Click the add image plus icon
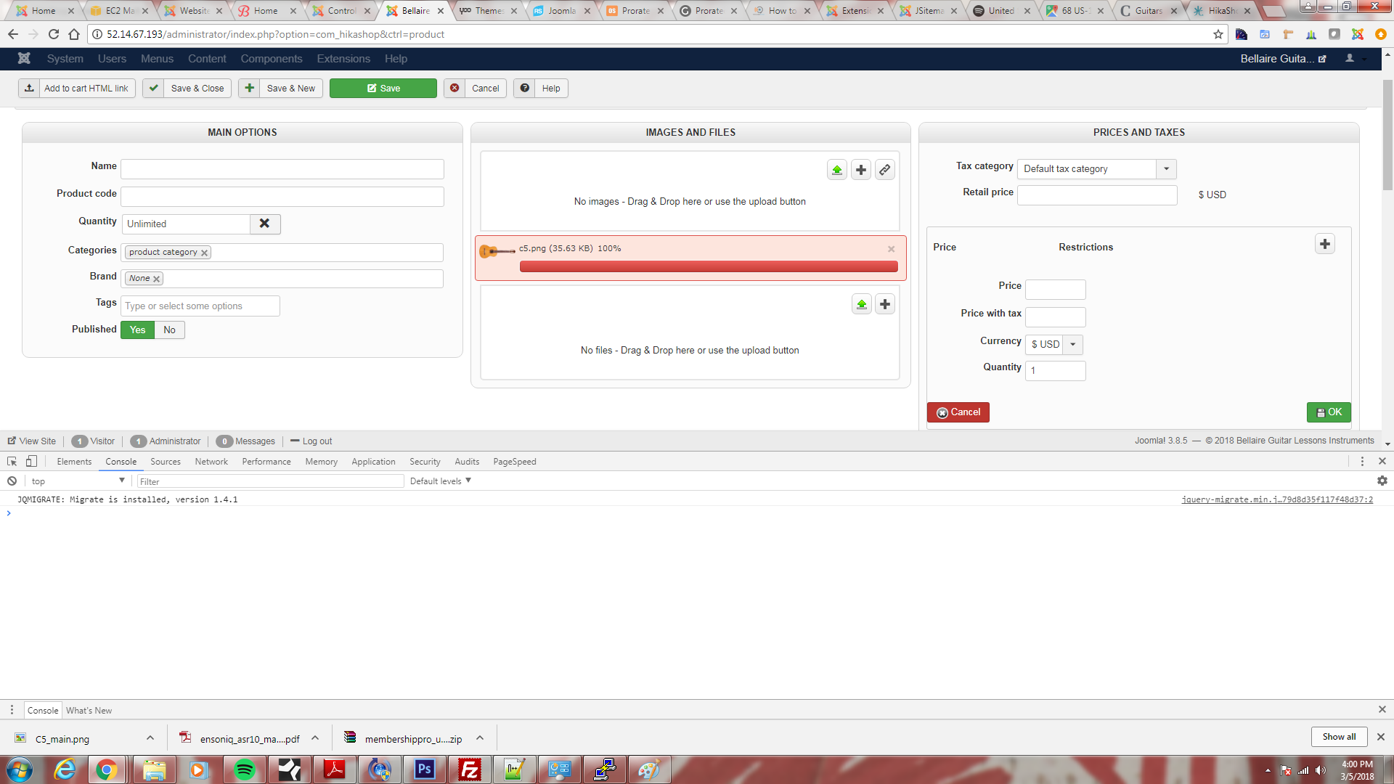Image resolution: width=1394 pixels, height=784 pixels. coord(861,170)
